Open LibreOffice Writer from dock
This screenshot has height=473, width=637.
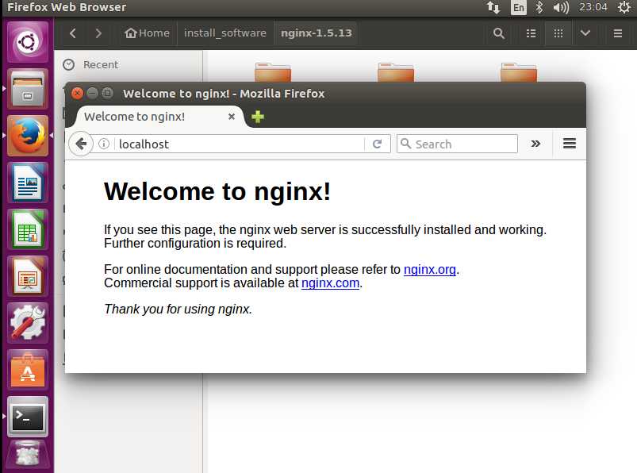(x=28, y=182)
